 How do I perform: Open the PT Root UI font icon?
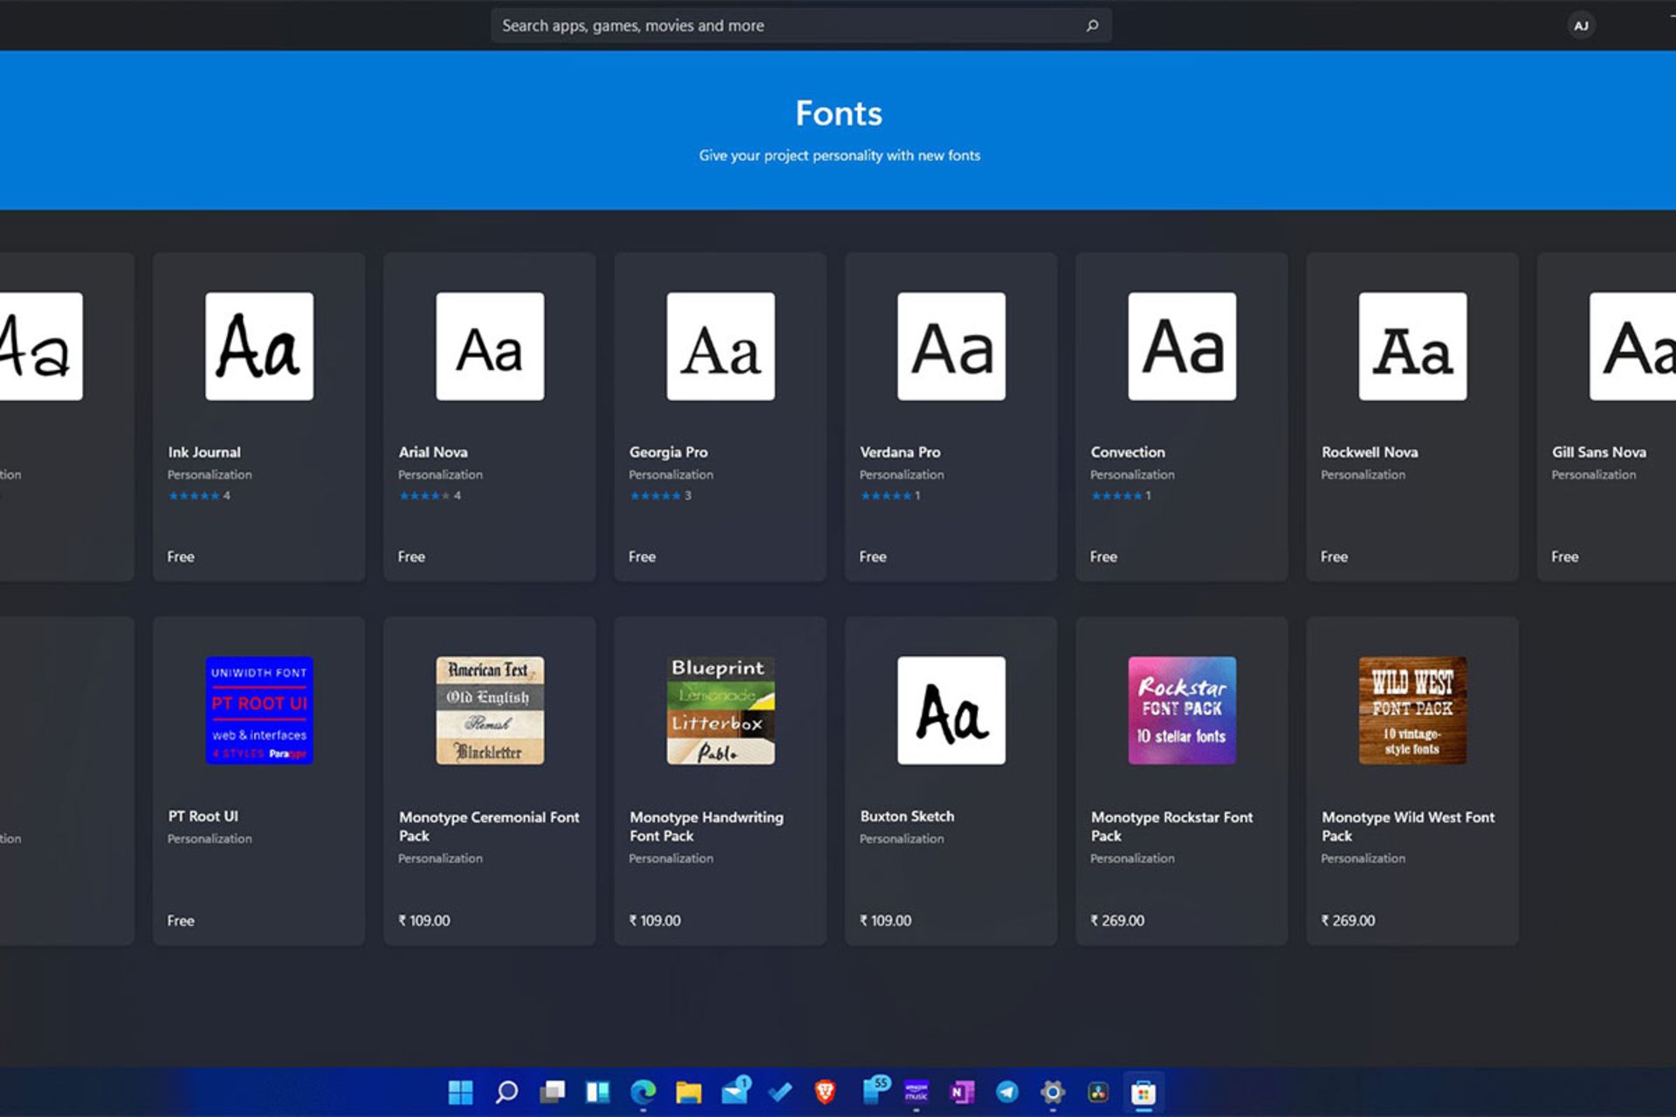[259, 710]
